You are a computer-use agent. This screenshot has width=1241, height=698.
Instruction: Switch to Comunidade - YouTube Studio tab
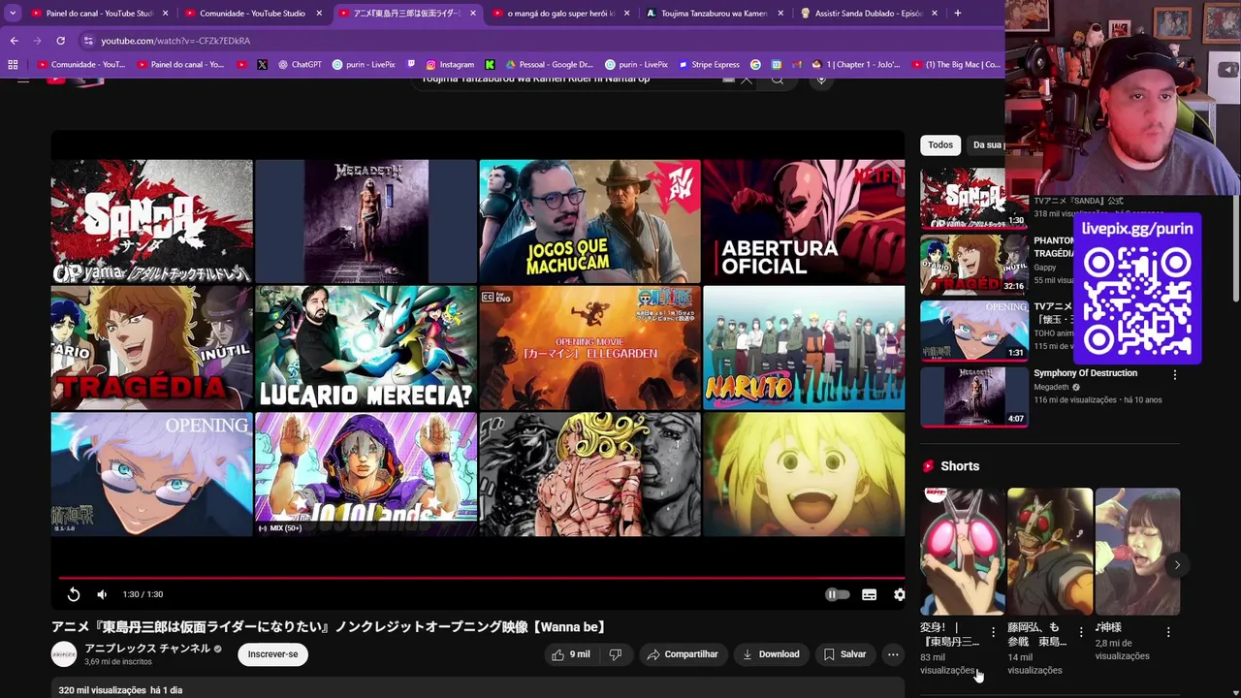click(252, 14)
